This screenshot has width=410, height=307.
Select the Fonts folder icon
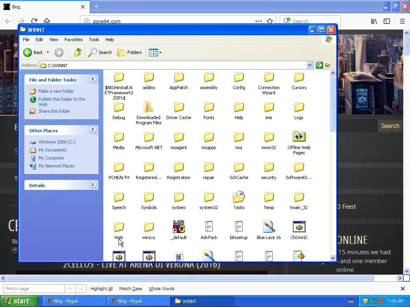point(209,108)
